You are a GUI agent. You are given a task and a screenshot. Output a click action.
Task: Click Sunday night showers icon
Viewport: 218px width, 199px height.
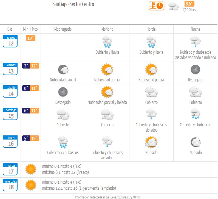point(196,114)
